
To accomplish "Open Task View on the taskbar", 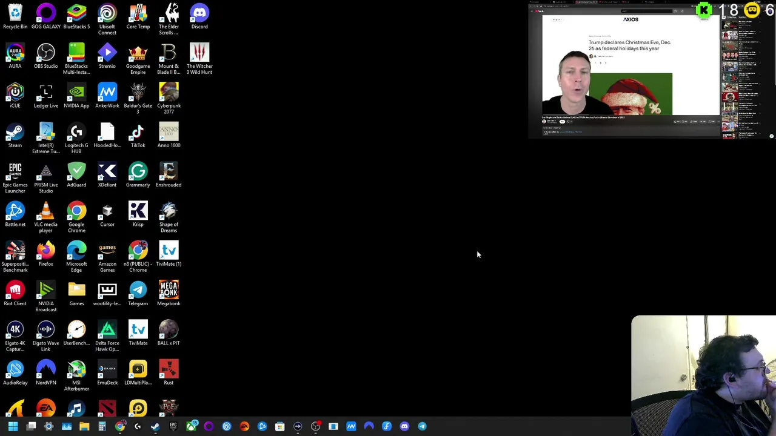I will (x=32, y=426).
